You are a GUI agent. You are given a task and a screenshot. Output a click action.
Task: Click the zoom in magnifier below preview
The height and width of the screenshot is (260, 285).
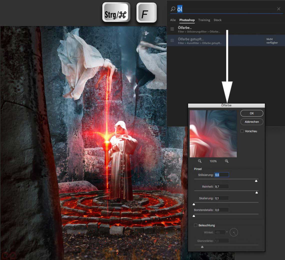[x=226, y=161]
